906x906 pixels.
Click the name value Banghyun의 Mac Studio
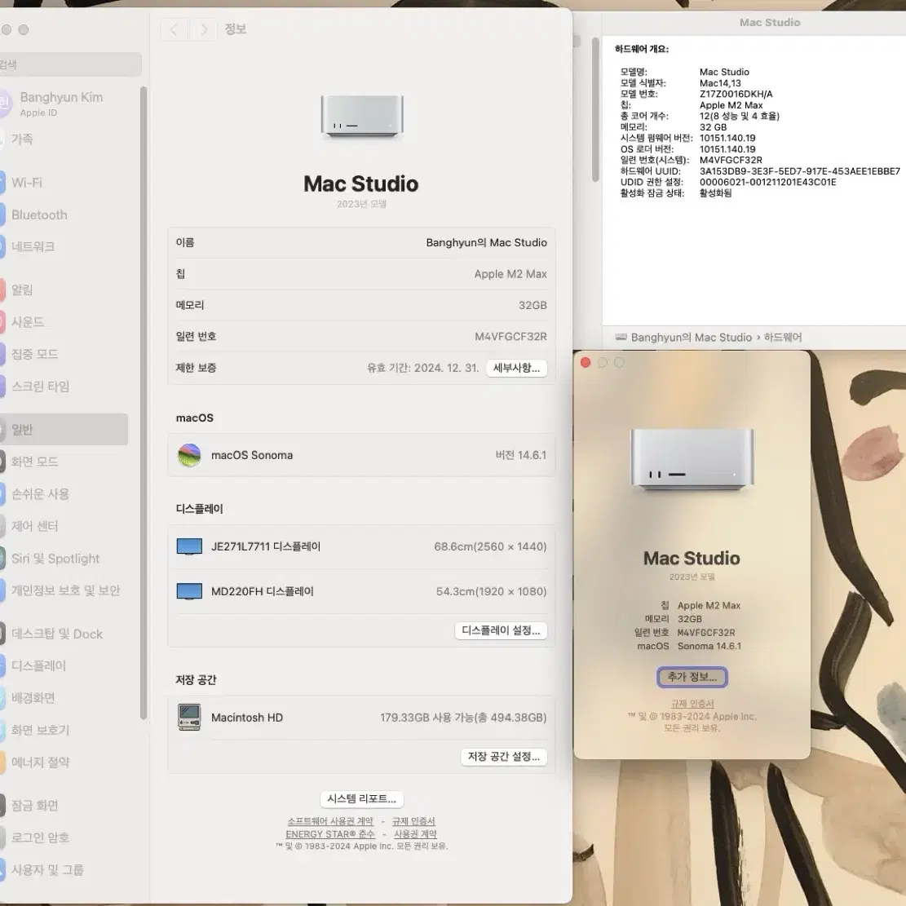pos(487,243)
